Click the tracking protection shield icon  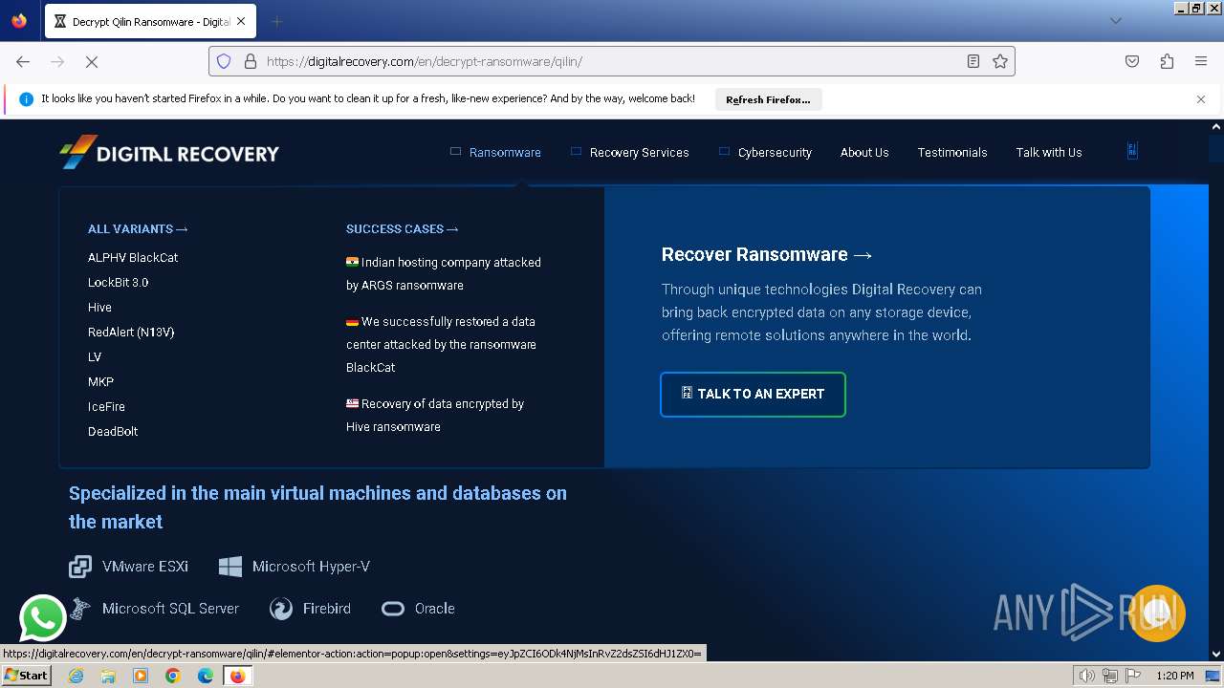click(x=224, y=61)
